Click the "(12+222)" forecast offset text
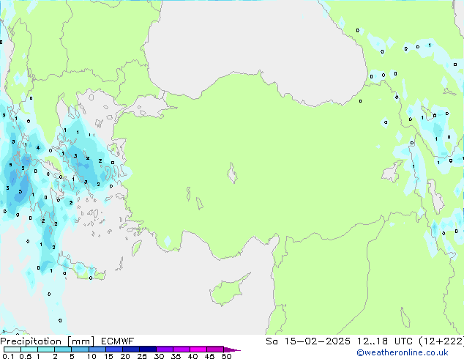Image resolution: width=464 pixels, height=359 pixels. click(x=441, y=341)
